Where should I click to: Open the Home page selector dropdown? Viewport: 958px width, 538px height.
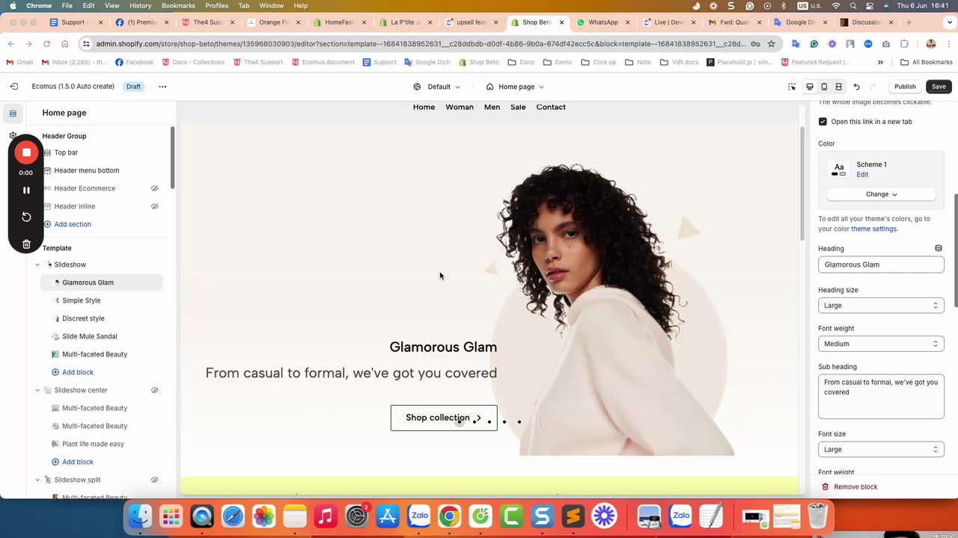pyautogui.click(x=515, y=87)
